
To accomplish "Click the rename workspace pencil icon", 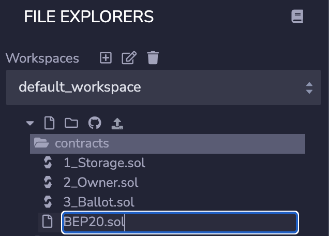I will [128, 58].
